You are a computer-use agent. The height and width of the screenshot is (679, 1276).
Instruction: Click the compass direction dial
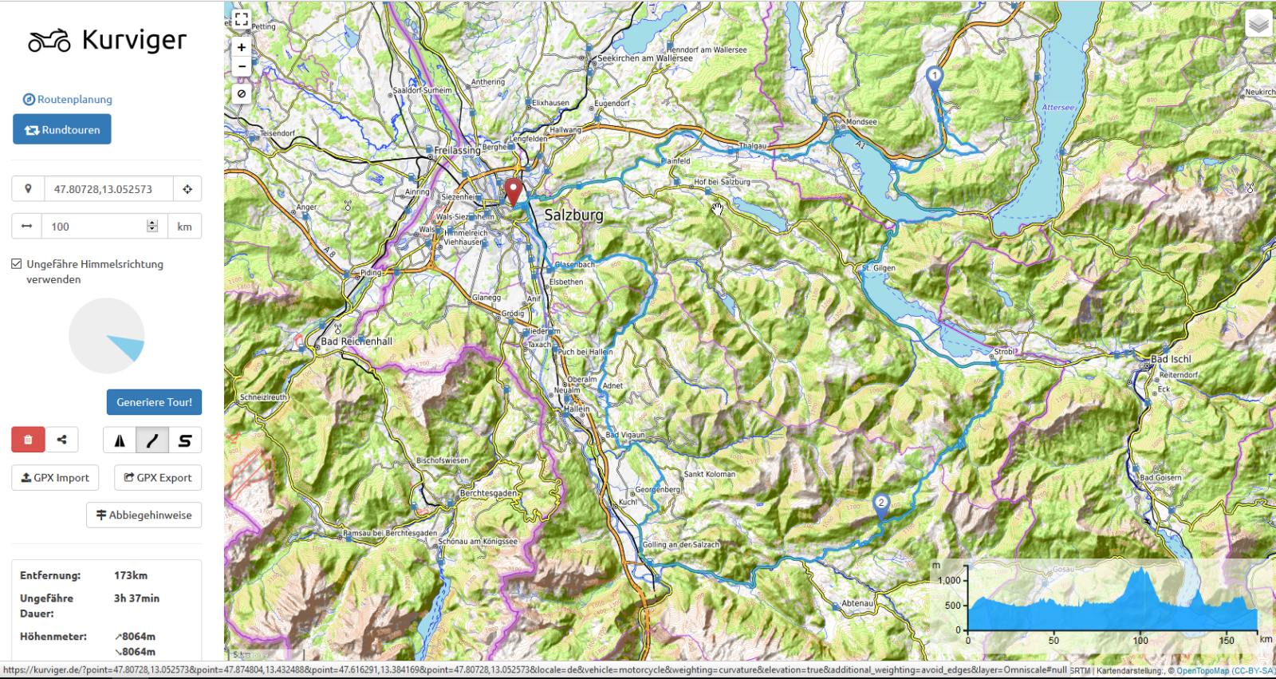107,336
